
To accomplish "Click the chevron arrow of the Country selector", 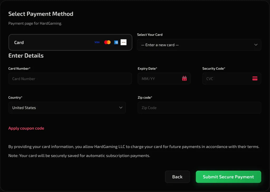I will 121,108.
